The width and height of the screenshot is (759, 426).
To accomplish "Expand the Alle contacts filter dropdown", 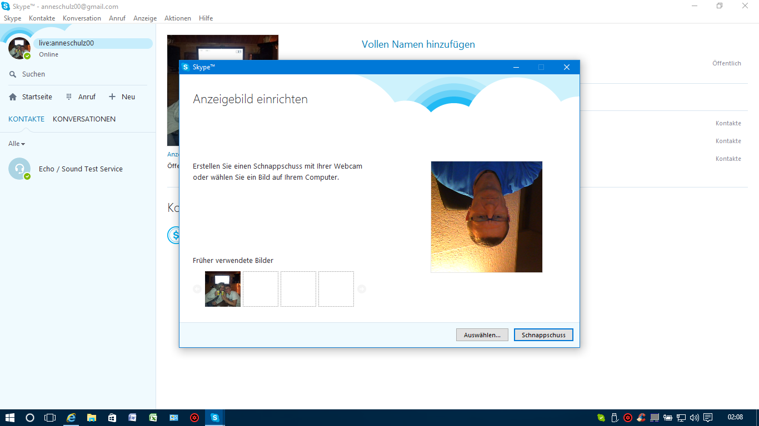I will pos(17,144).
